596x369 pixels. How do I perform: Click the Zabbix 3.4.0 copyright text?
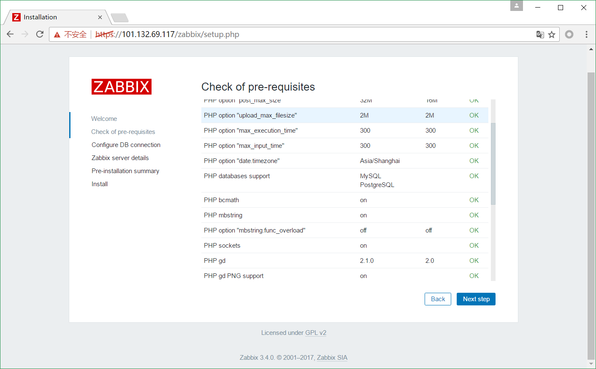276,358
